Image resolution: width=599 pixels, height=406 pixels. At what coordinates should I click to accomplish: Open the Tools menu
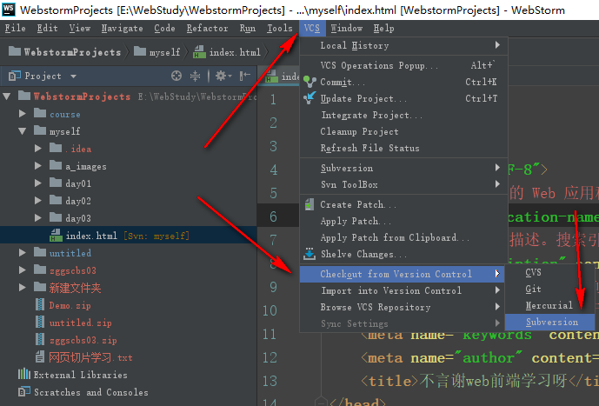[280, 29]
